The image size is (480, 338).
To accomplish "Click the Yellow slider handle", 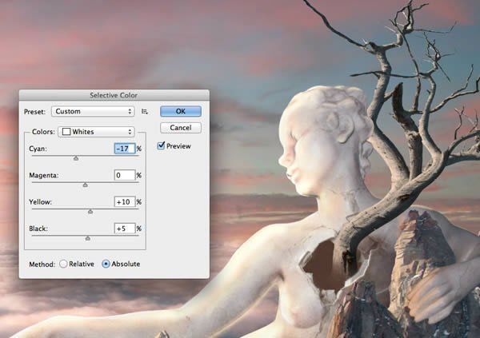I will pos(90,212).
